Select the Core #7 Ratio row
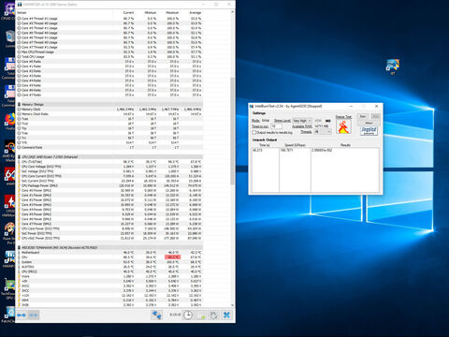Screen dimensions: 449x337 [x=109, y=95]
